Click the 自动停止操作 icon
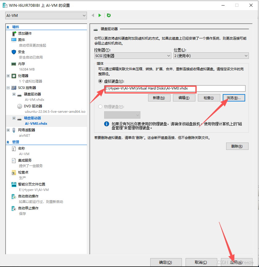Image resolution: width=259 pixels, height=267 pixels. coord(14,208)
